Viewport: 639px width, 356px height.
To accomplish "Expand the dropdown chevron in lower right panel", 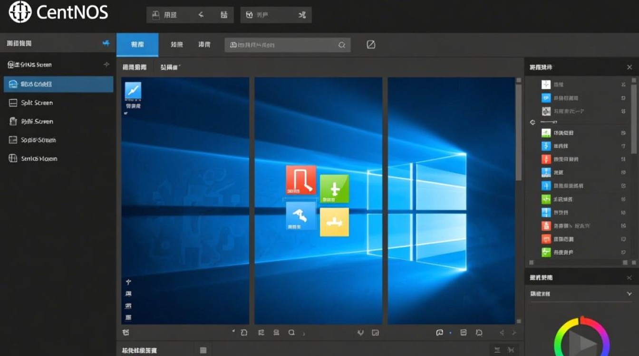I will click(x=629, y=294).
